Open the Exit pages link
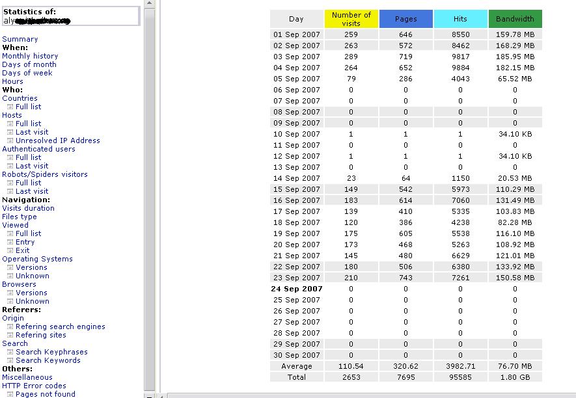 pos(22,250)
